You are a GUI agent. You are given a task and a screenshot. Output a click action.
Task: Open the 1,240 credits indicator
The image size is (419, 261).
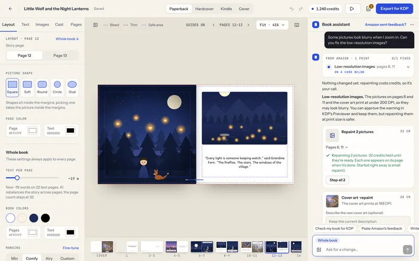325,9
